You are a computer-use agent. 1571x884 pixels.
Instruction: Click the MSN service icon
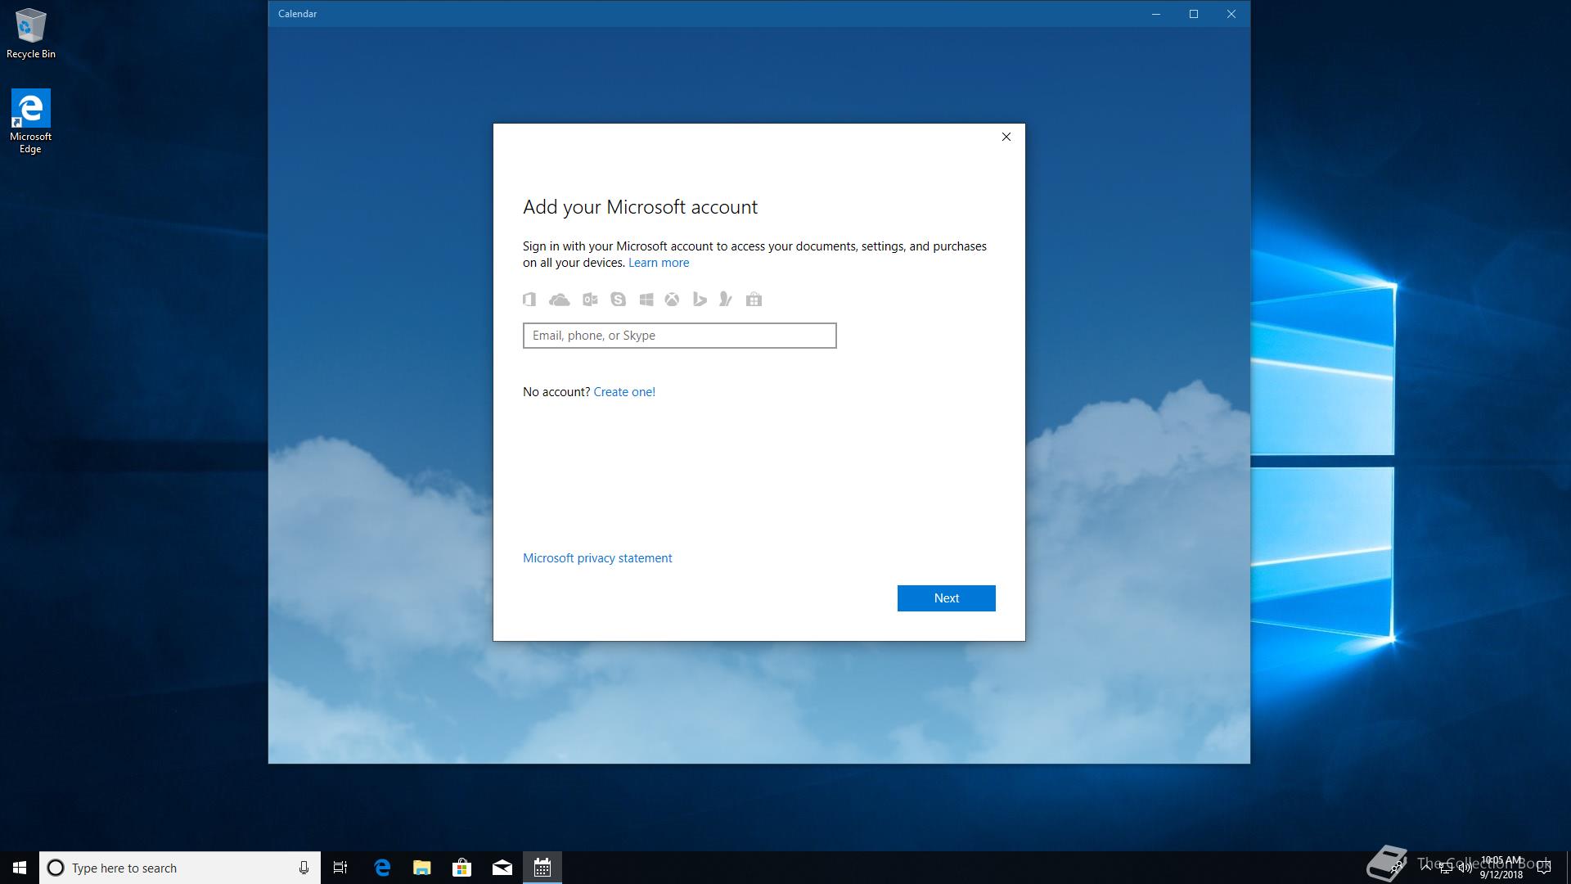pyautogui.click(x=726, y=300)
